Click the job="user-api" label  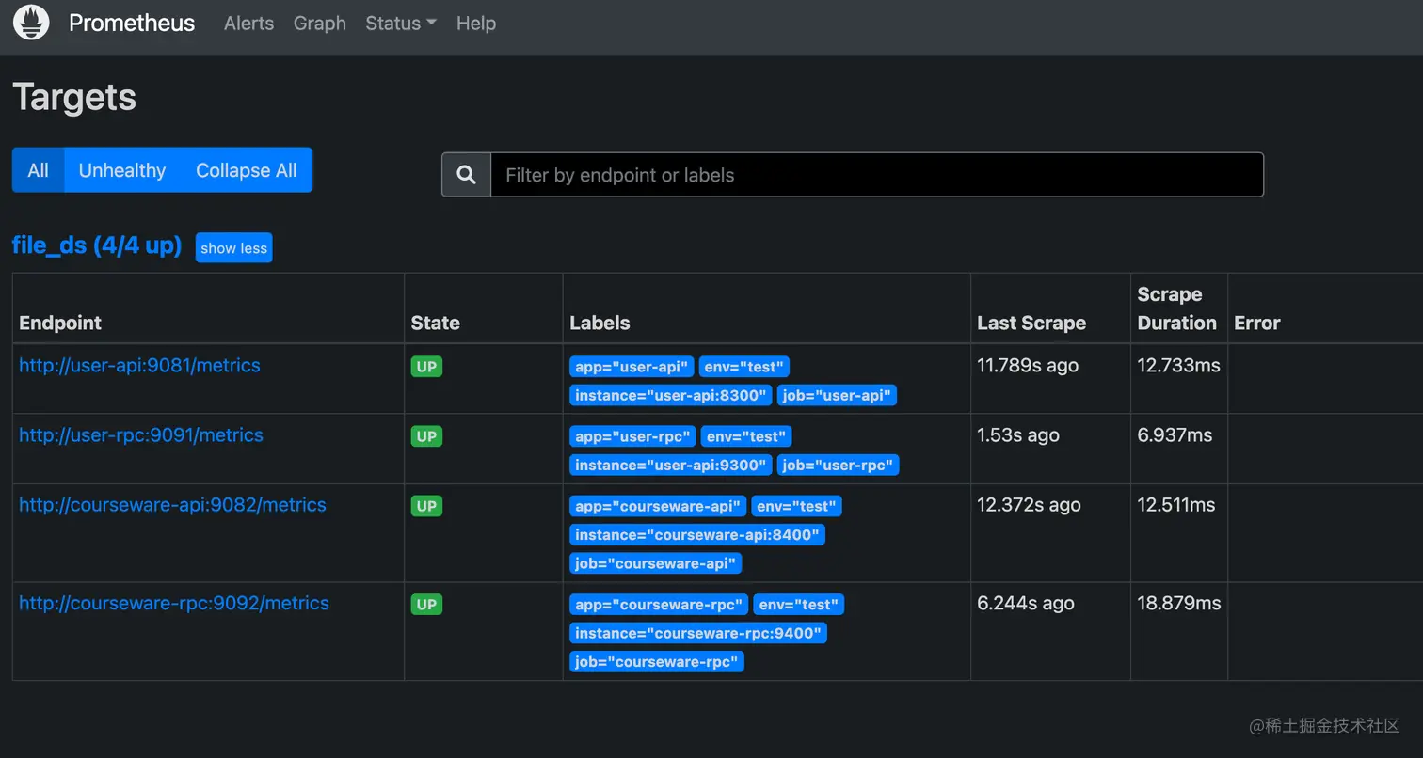837,395
